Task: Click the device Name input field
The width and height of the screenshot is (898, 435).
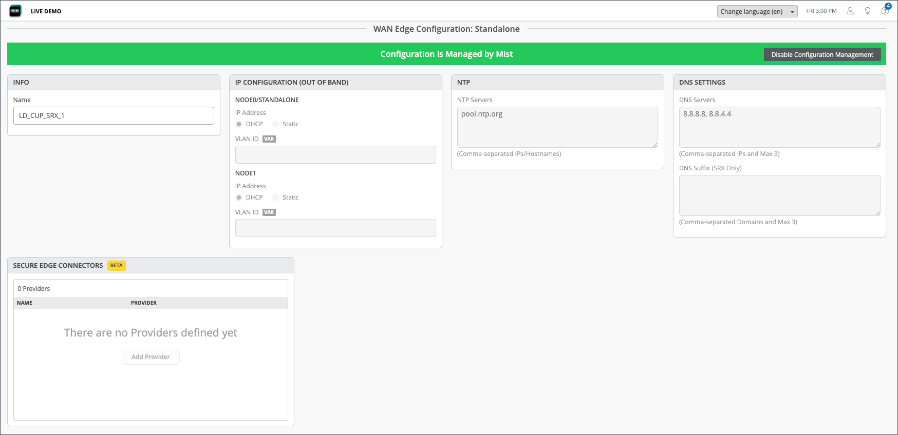Action: pos(114,116)
